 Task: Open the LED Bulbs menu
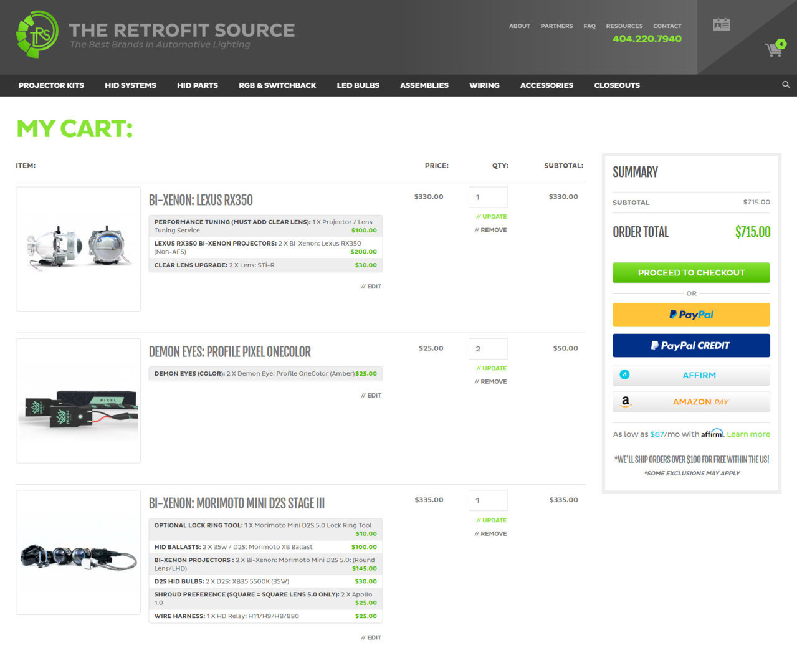coord(358,85)
